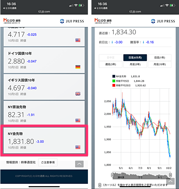The width and height of the screenshot is (179, 189).
Task: Select the 日中足 chart tab
Action: coord(111,58)
